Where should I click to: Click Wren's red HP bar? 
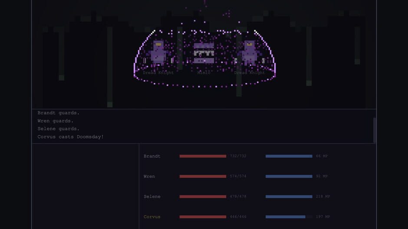click(x=203, y=176)
